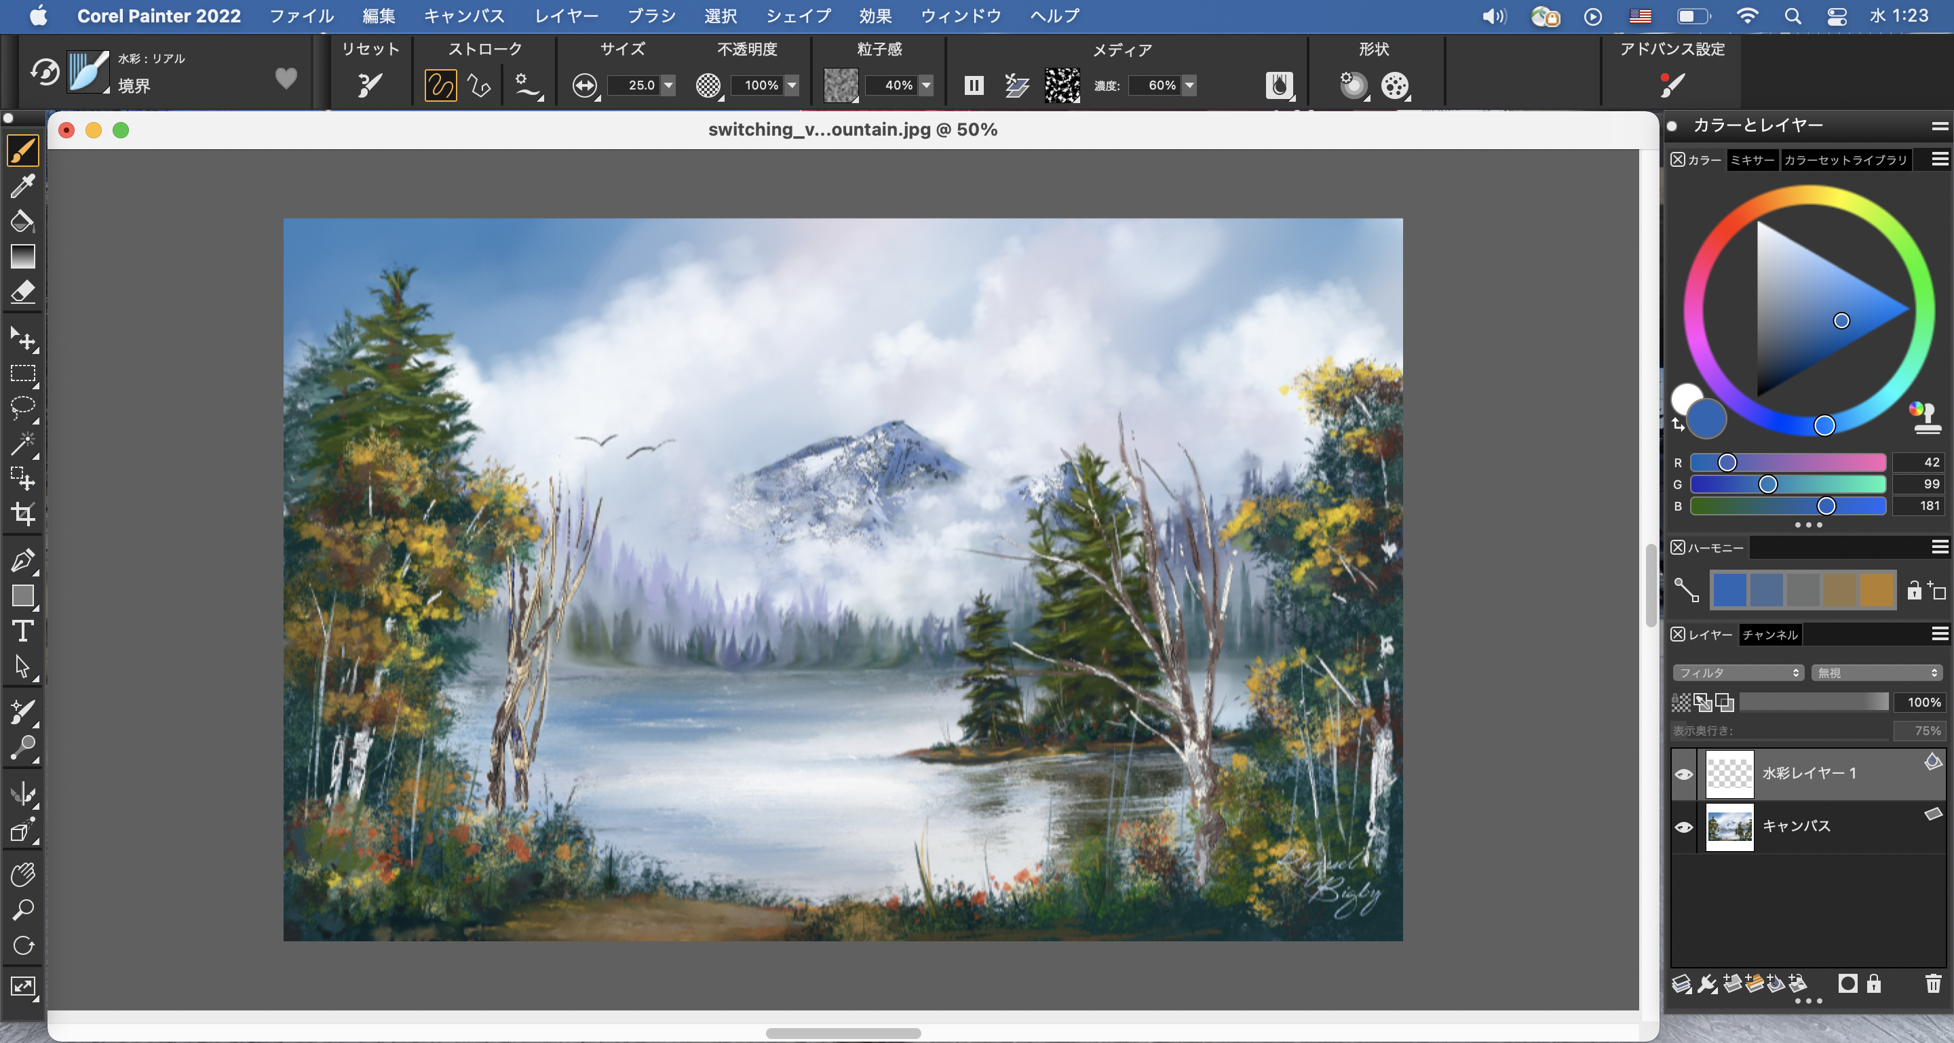Select the Eraser tool
Image resolution: width=1954 pixels, height=1043 pixels.
[23, 292]
